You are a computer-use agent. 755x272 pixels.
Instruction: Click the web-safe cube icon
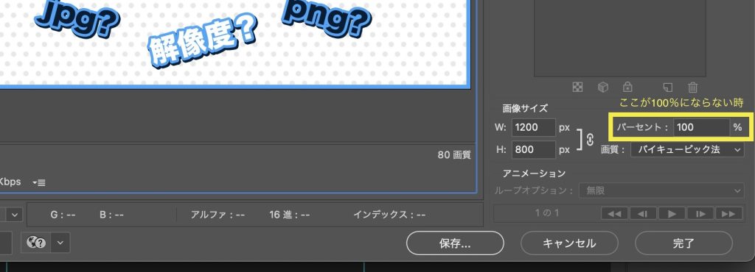[603, 87]
